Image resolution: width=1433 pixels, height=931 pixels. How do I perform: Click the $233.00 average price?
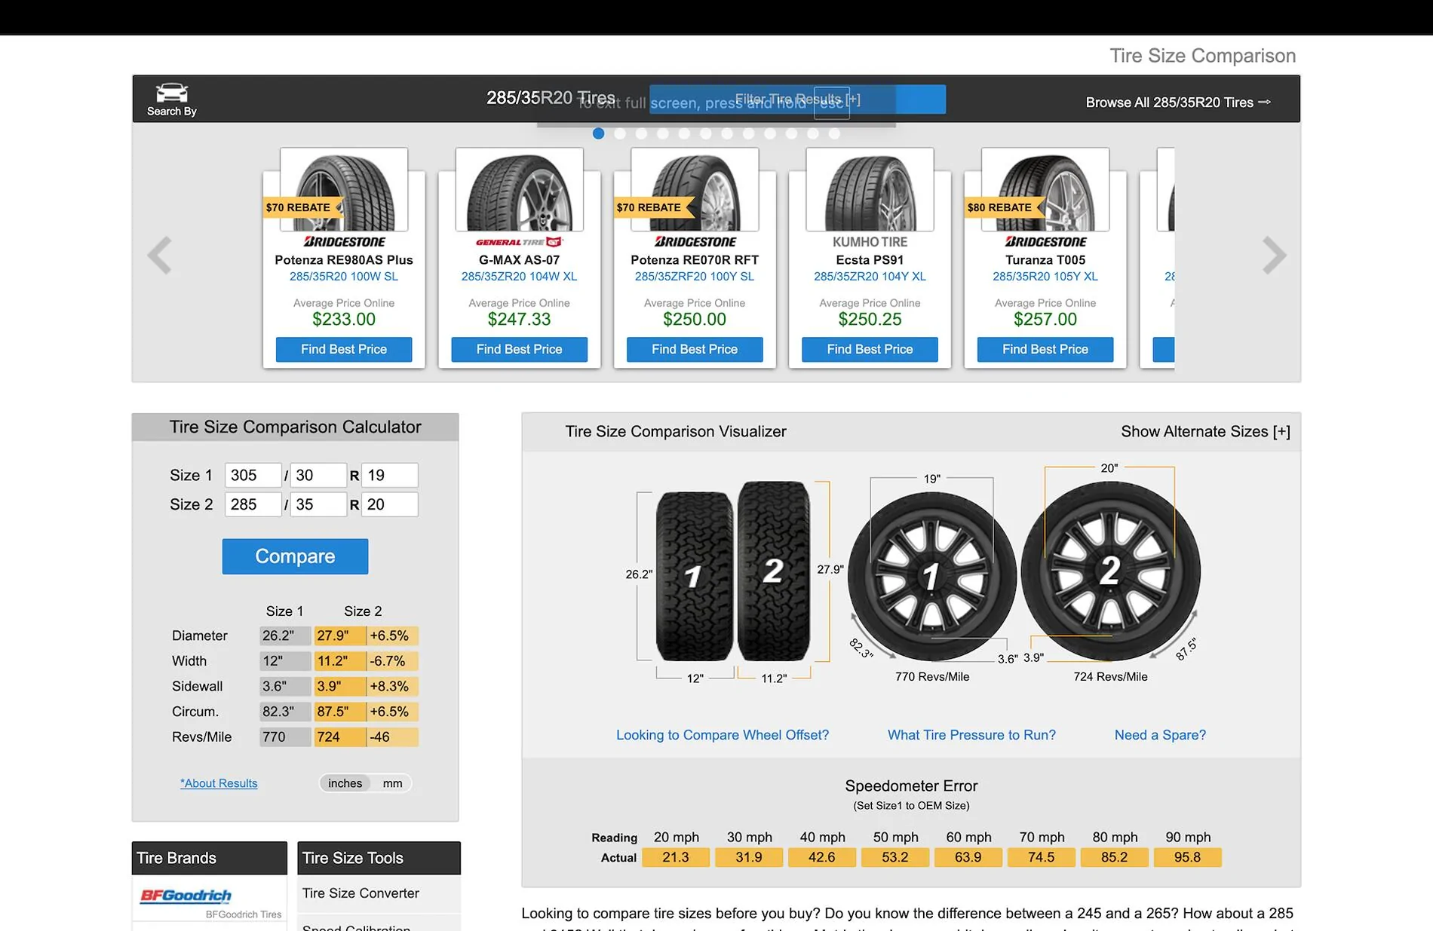coord(344,320)
